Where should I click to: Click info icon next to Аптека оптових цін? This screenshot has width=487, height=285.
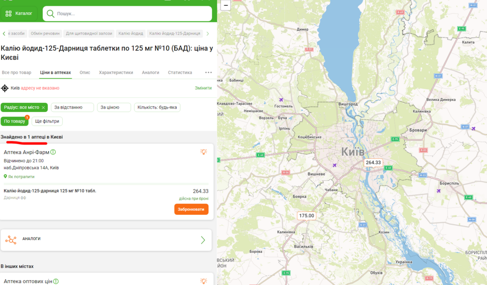click(x=56, y=281)
